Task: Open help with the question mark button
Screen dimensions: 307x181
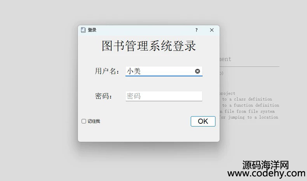Action: coord(196,30)
